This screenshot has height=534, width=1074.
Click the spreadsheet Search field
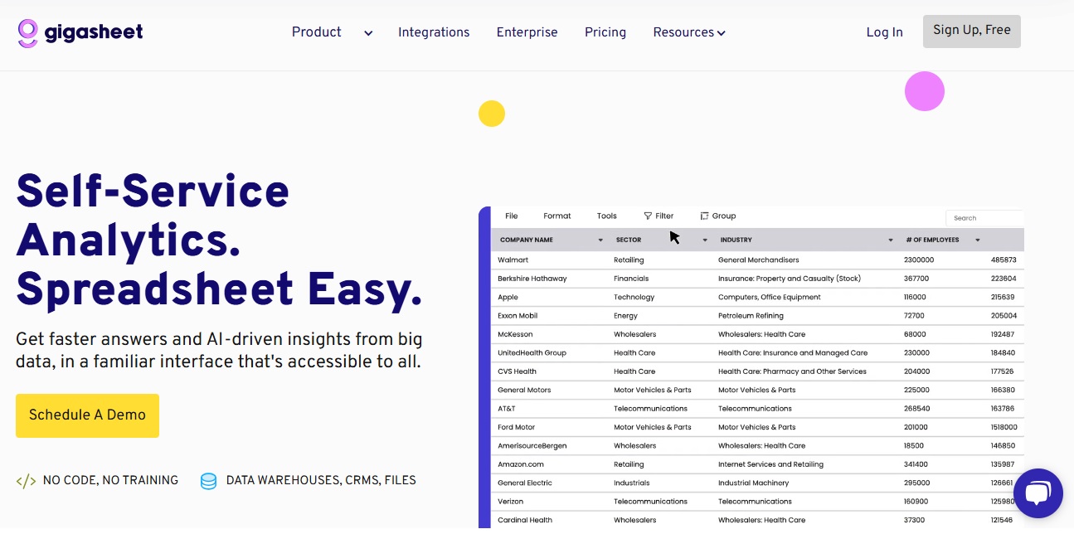click(x=985, y=218)
